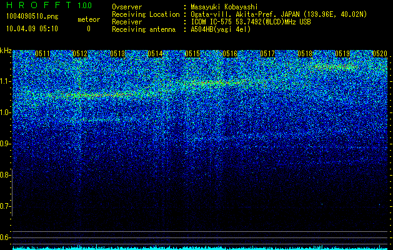Click the kHz axis unit label

pos(6,51)
